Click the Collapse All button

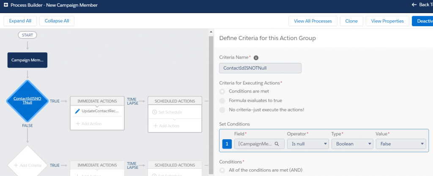pos(57,21)
